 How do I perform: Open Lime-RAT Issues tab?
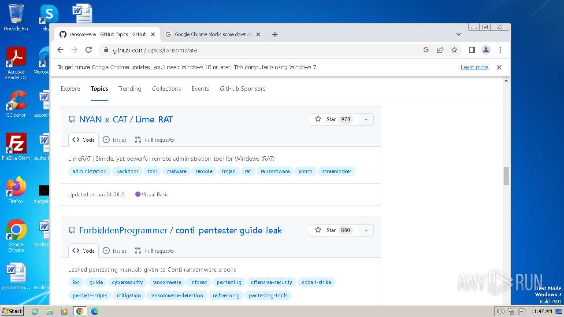115,140
